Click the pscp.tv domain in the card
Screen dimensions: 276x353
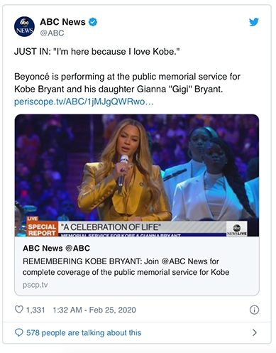pyautogui.click(x=35, y=285)
